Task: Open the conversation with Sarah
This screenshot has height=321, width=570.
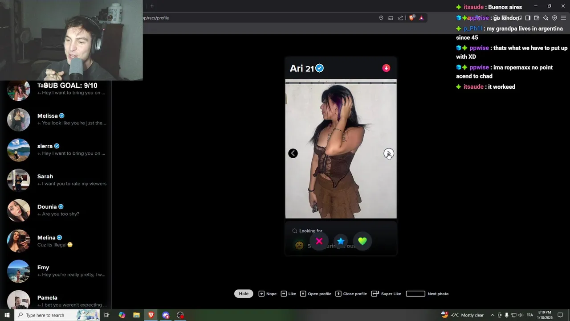Action: click(x=56, y=180)
